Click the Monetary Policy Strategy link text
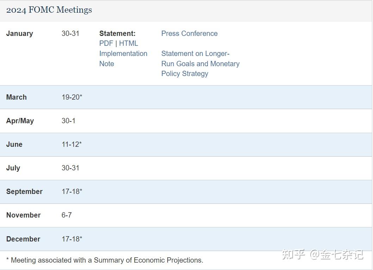This screenshot has width=373, height=270. (x=185, y=74)
